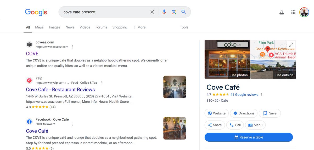Viewport: 314px width, 150px height.
Task: Save Cove Café with the Save button
Action: tap(270, 113)
